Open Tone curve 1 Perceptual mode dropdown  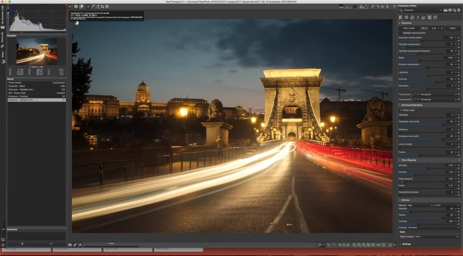pos(438,94)
